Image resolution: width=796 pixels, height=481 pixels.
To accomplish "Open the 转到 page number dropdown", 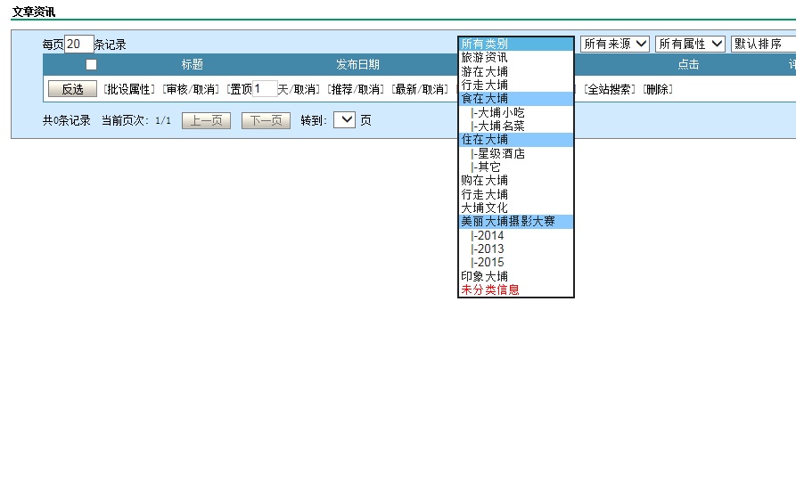I will point(344,120).
